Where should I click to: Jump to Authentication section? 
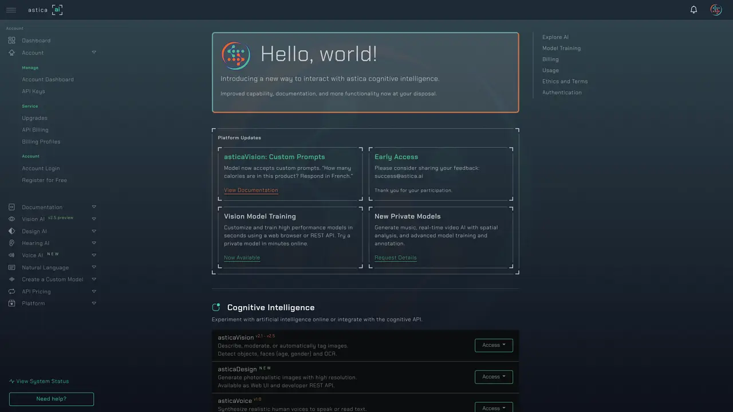click(x=562, y=92)
